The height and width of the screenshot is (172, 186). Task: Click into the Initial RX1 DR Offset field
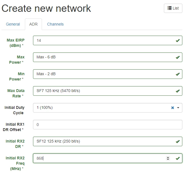click(x=108, y=125)
